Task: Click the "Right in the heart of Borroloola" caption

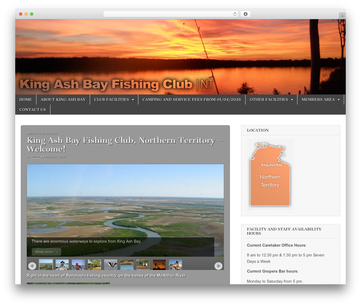Action: 106,276
